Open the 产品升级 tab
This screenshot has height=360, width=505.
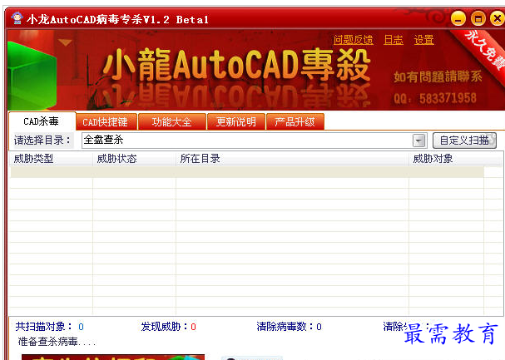[295, 122]
